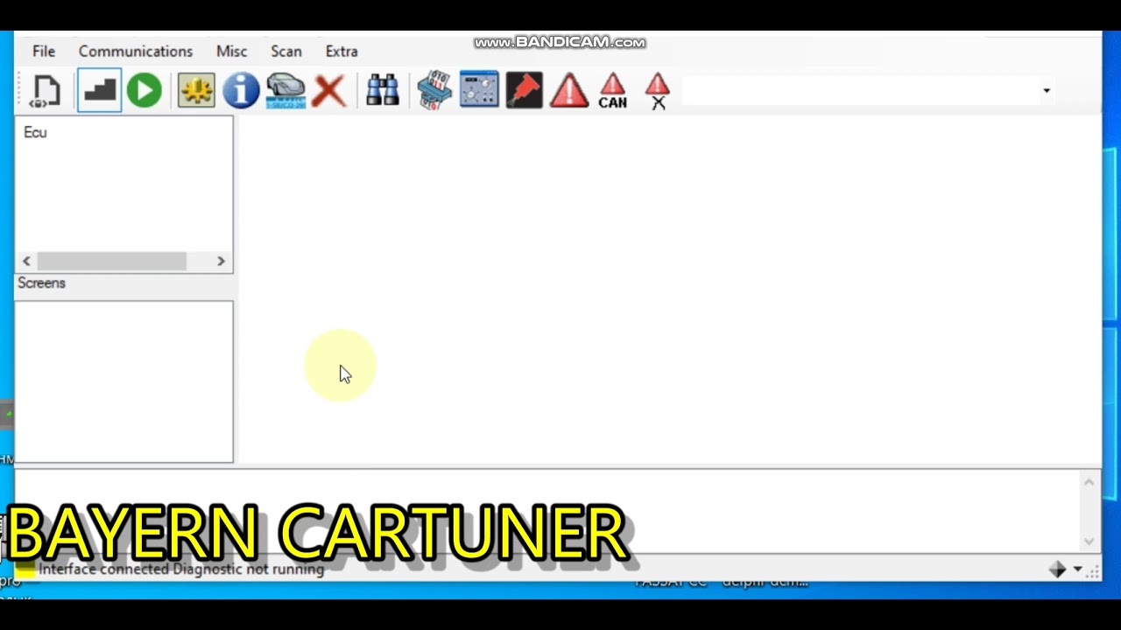
Task: Click the Screens panel label
Action: point(41,283)
